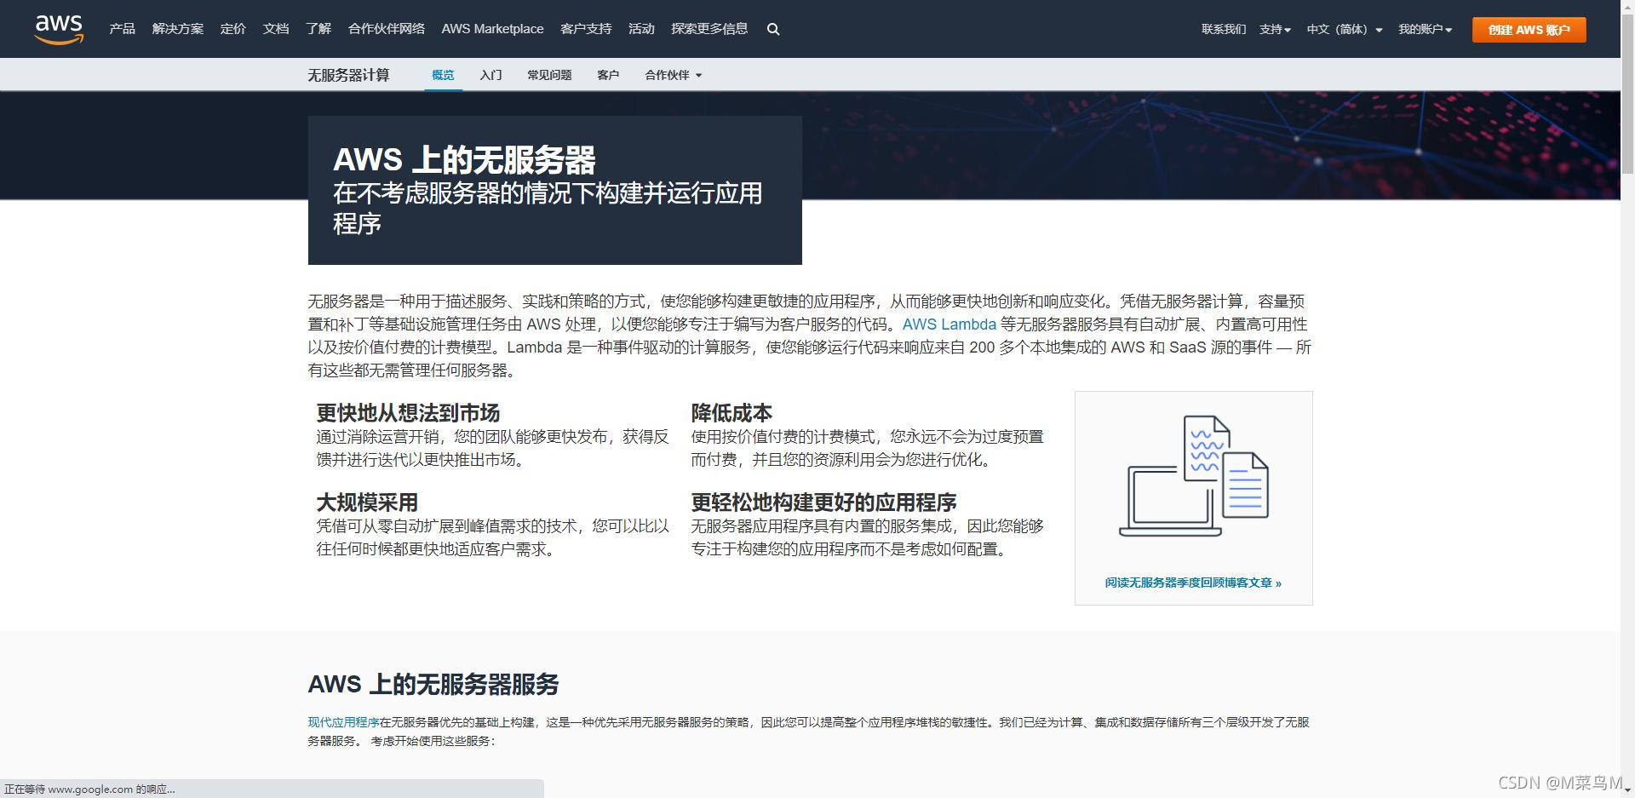This screenshot has width=1635, height=798.
Task: Open the 产品 menu
Action: [122, 29]
